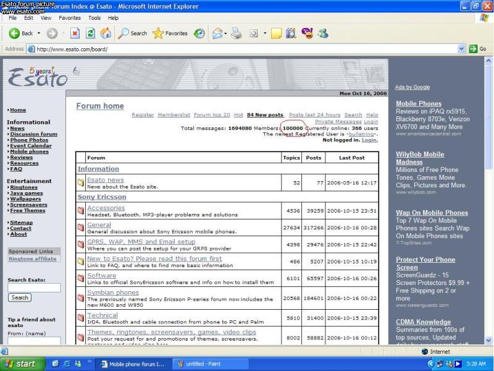Click the yellow note toolbar icon
494x371 pixels.
tap(276, 33)
